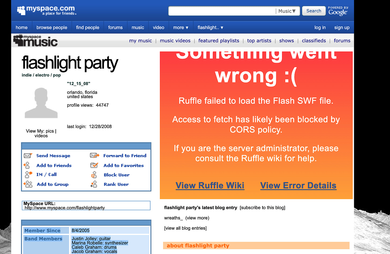Click the about flashlight party heading
390x254 pixels.
click(198, 245)
